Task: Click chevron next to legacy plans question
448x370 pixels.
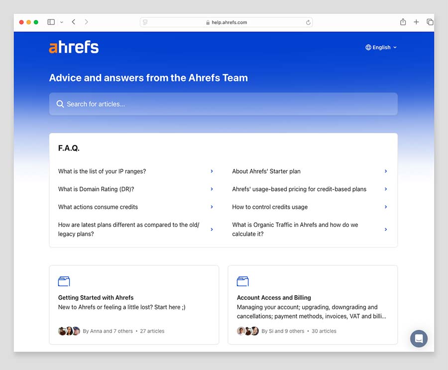Action: [212, 229]
